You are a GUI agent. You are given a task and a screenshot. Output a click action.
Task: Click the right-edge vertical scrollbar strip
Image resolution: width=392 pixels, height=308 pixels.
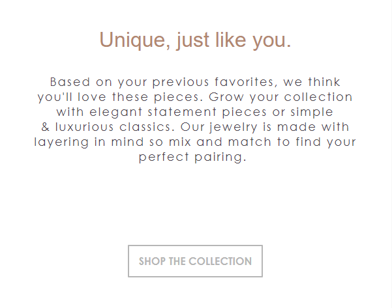point(387,154)
